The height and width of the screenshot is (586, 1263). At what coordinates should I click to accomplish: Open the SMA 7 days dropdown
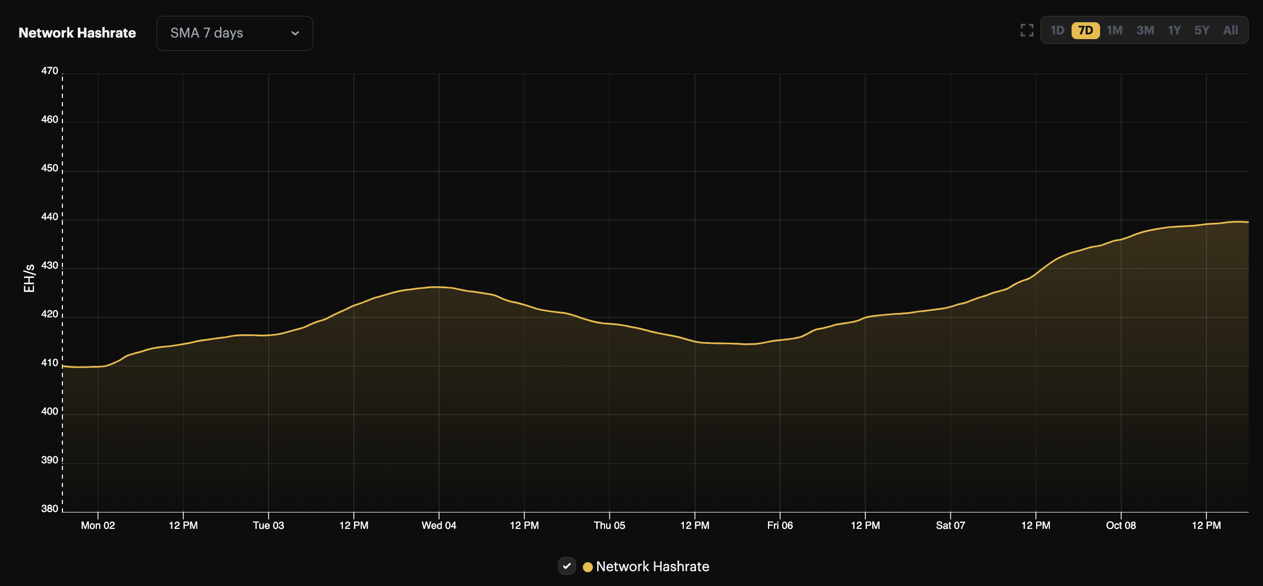234,32
